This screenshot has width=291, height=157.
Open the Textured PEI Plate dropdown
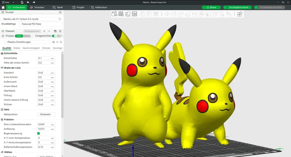[40, 24]
